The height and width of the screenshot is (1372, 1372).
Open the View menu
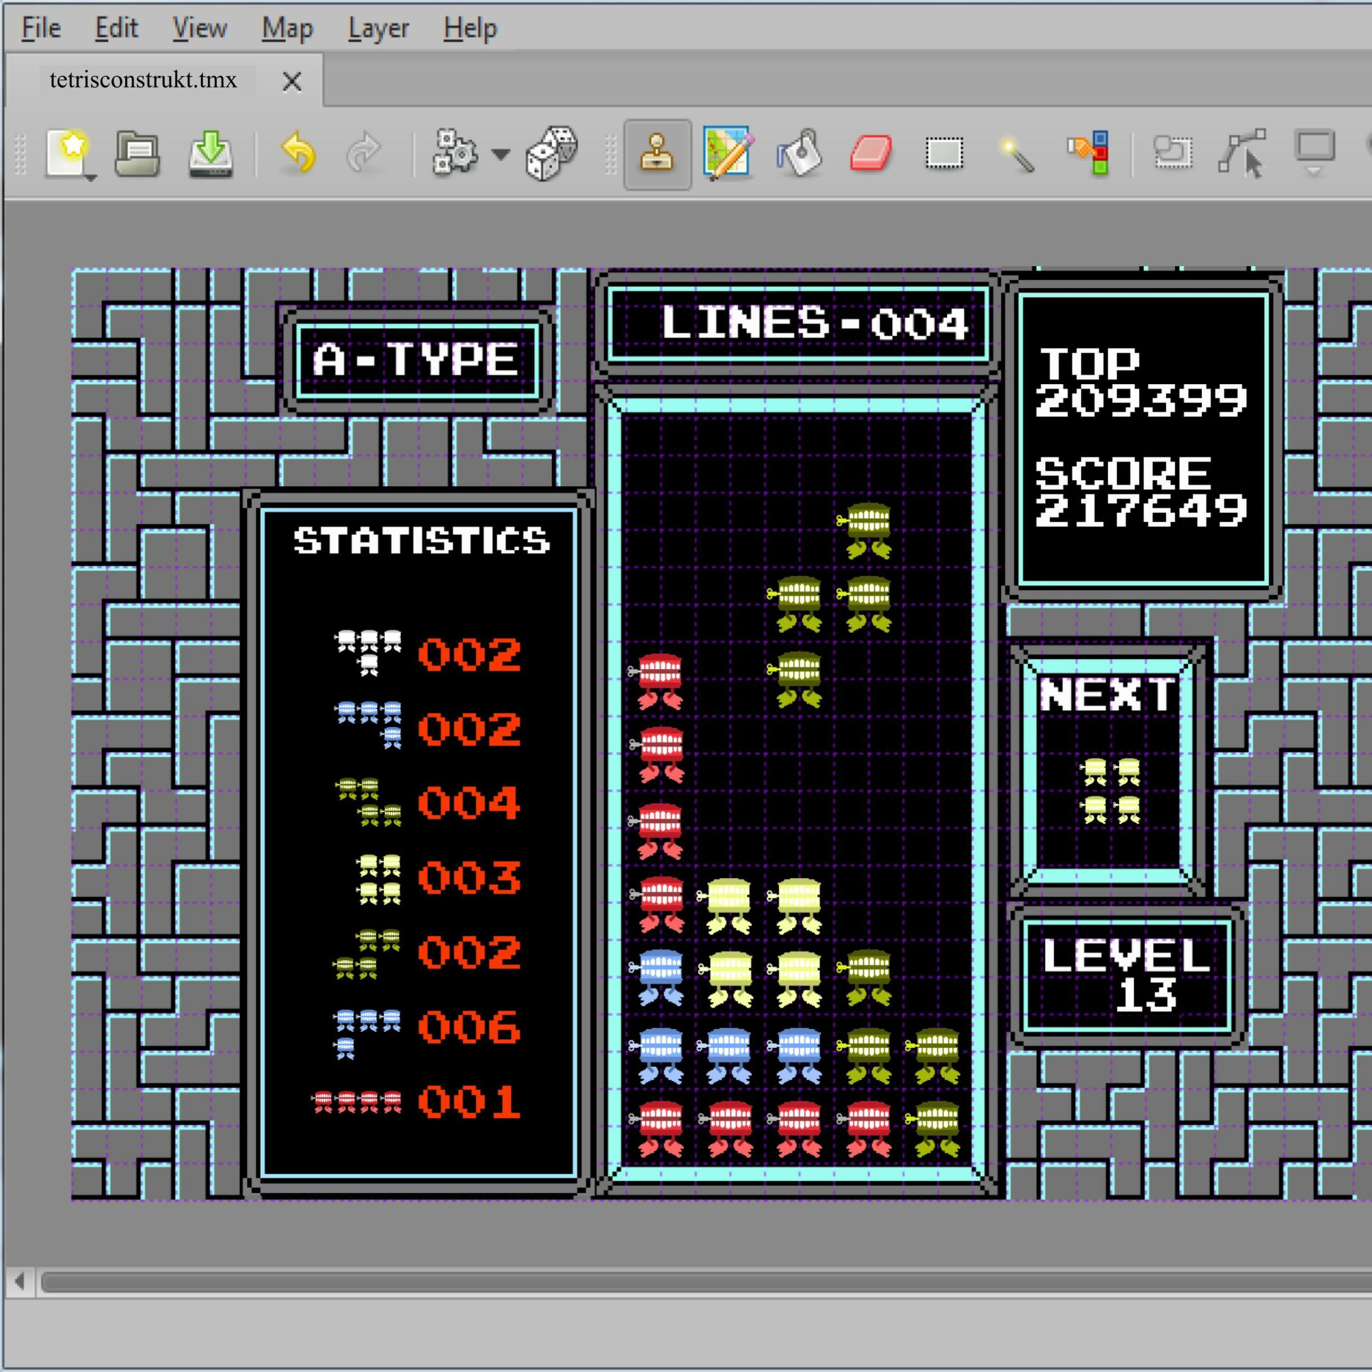[x=199, y=28]
